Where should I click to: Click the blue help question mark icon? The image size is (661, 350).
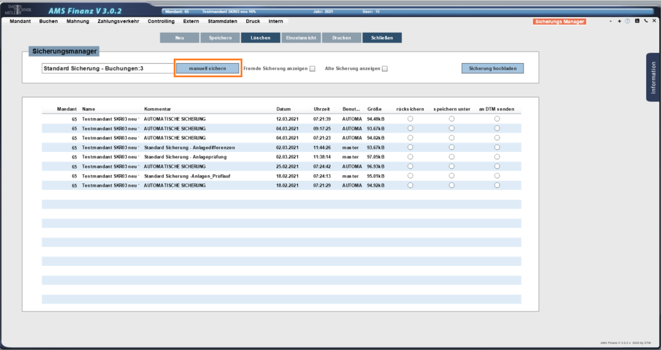point(628,21)
